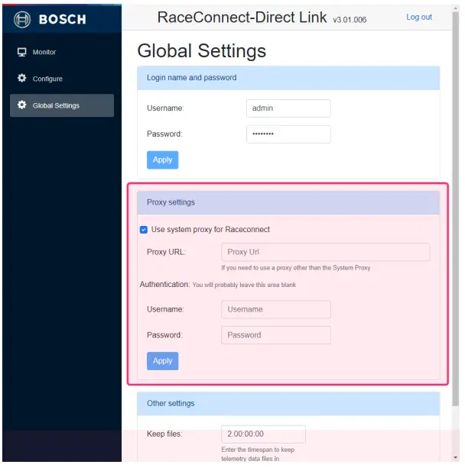Focus the proxy authentication Username field

pyautogui.click(x=276, y=309)
